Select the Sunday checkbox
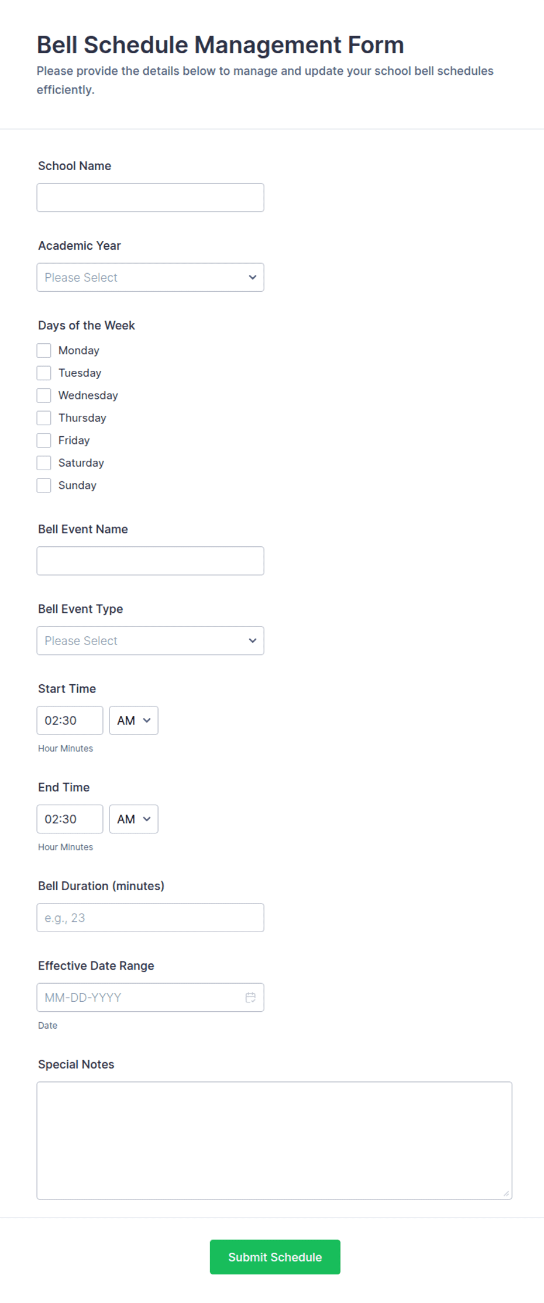Screen dimensions: 544x1303 (44, 485)
